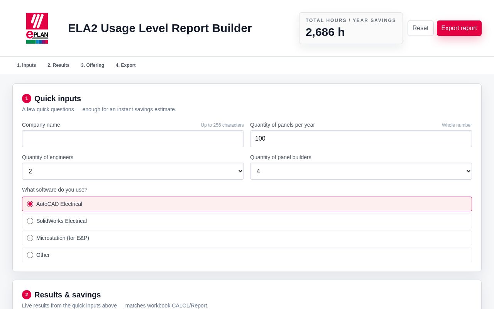This screenshot has height=309, width=494.
Task: Jump to the 4. Export tab
Action: coord(125,65)
